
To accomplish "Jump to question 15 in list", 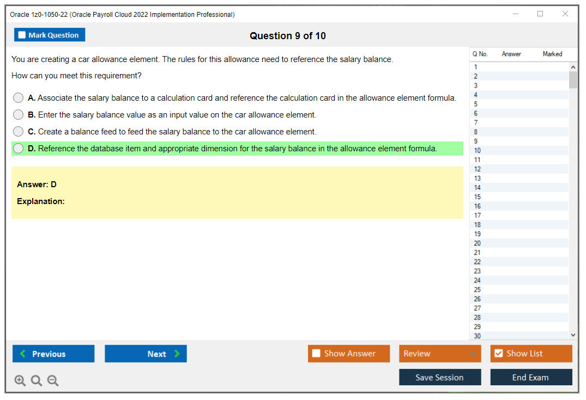I will click(478, 197).
